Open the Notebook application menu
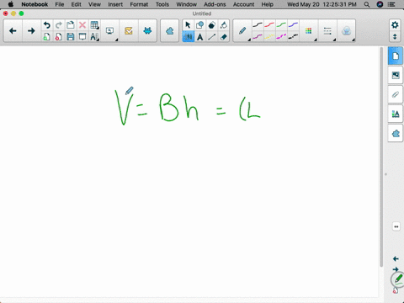The height and width of the screenshot is (303, 404). click(35, 4)
